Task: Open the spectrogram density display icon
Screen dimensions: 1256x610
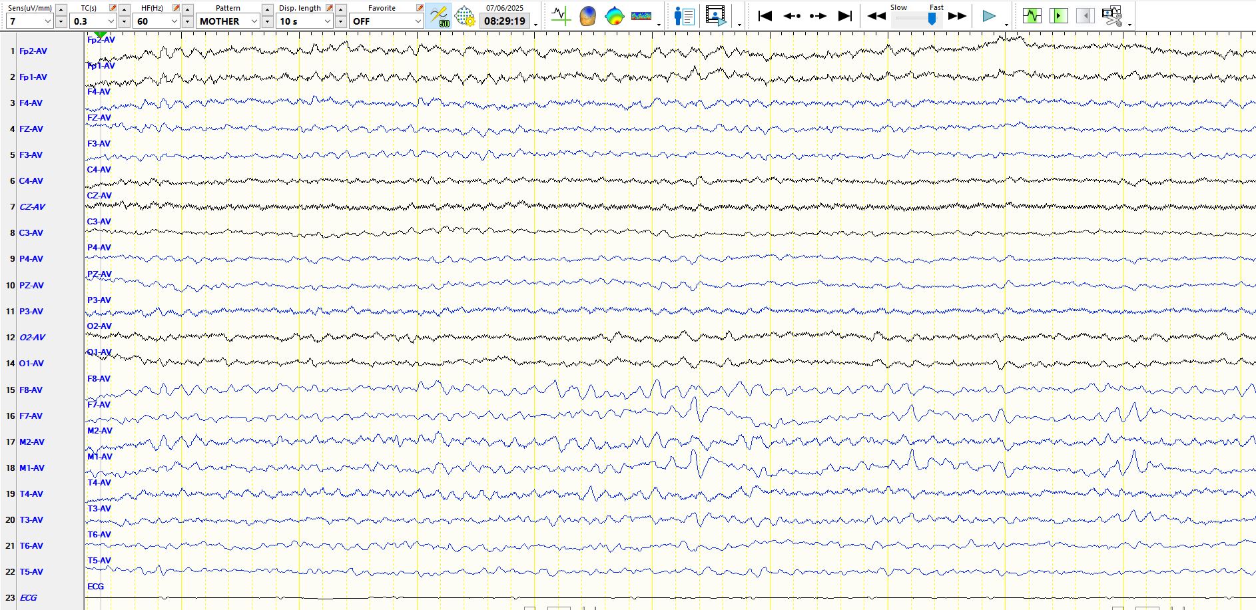Action: pyautogui.click(x=641, y=15)
